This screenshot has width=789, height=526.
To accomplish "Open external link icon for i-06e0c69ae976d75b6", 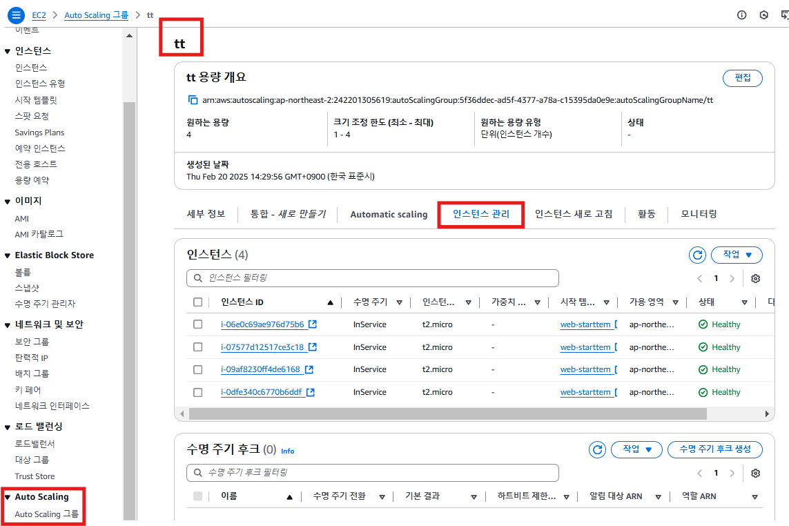I will [313, 324].
